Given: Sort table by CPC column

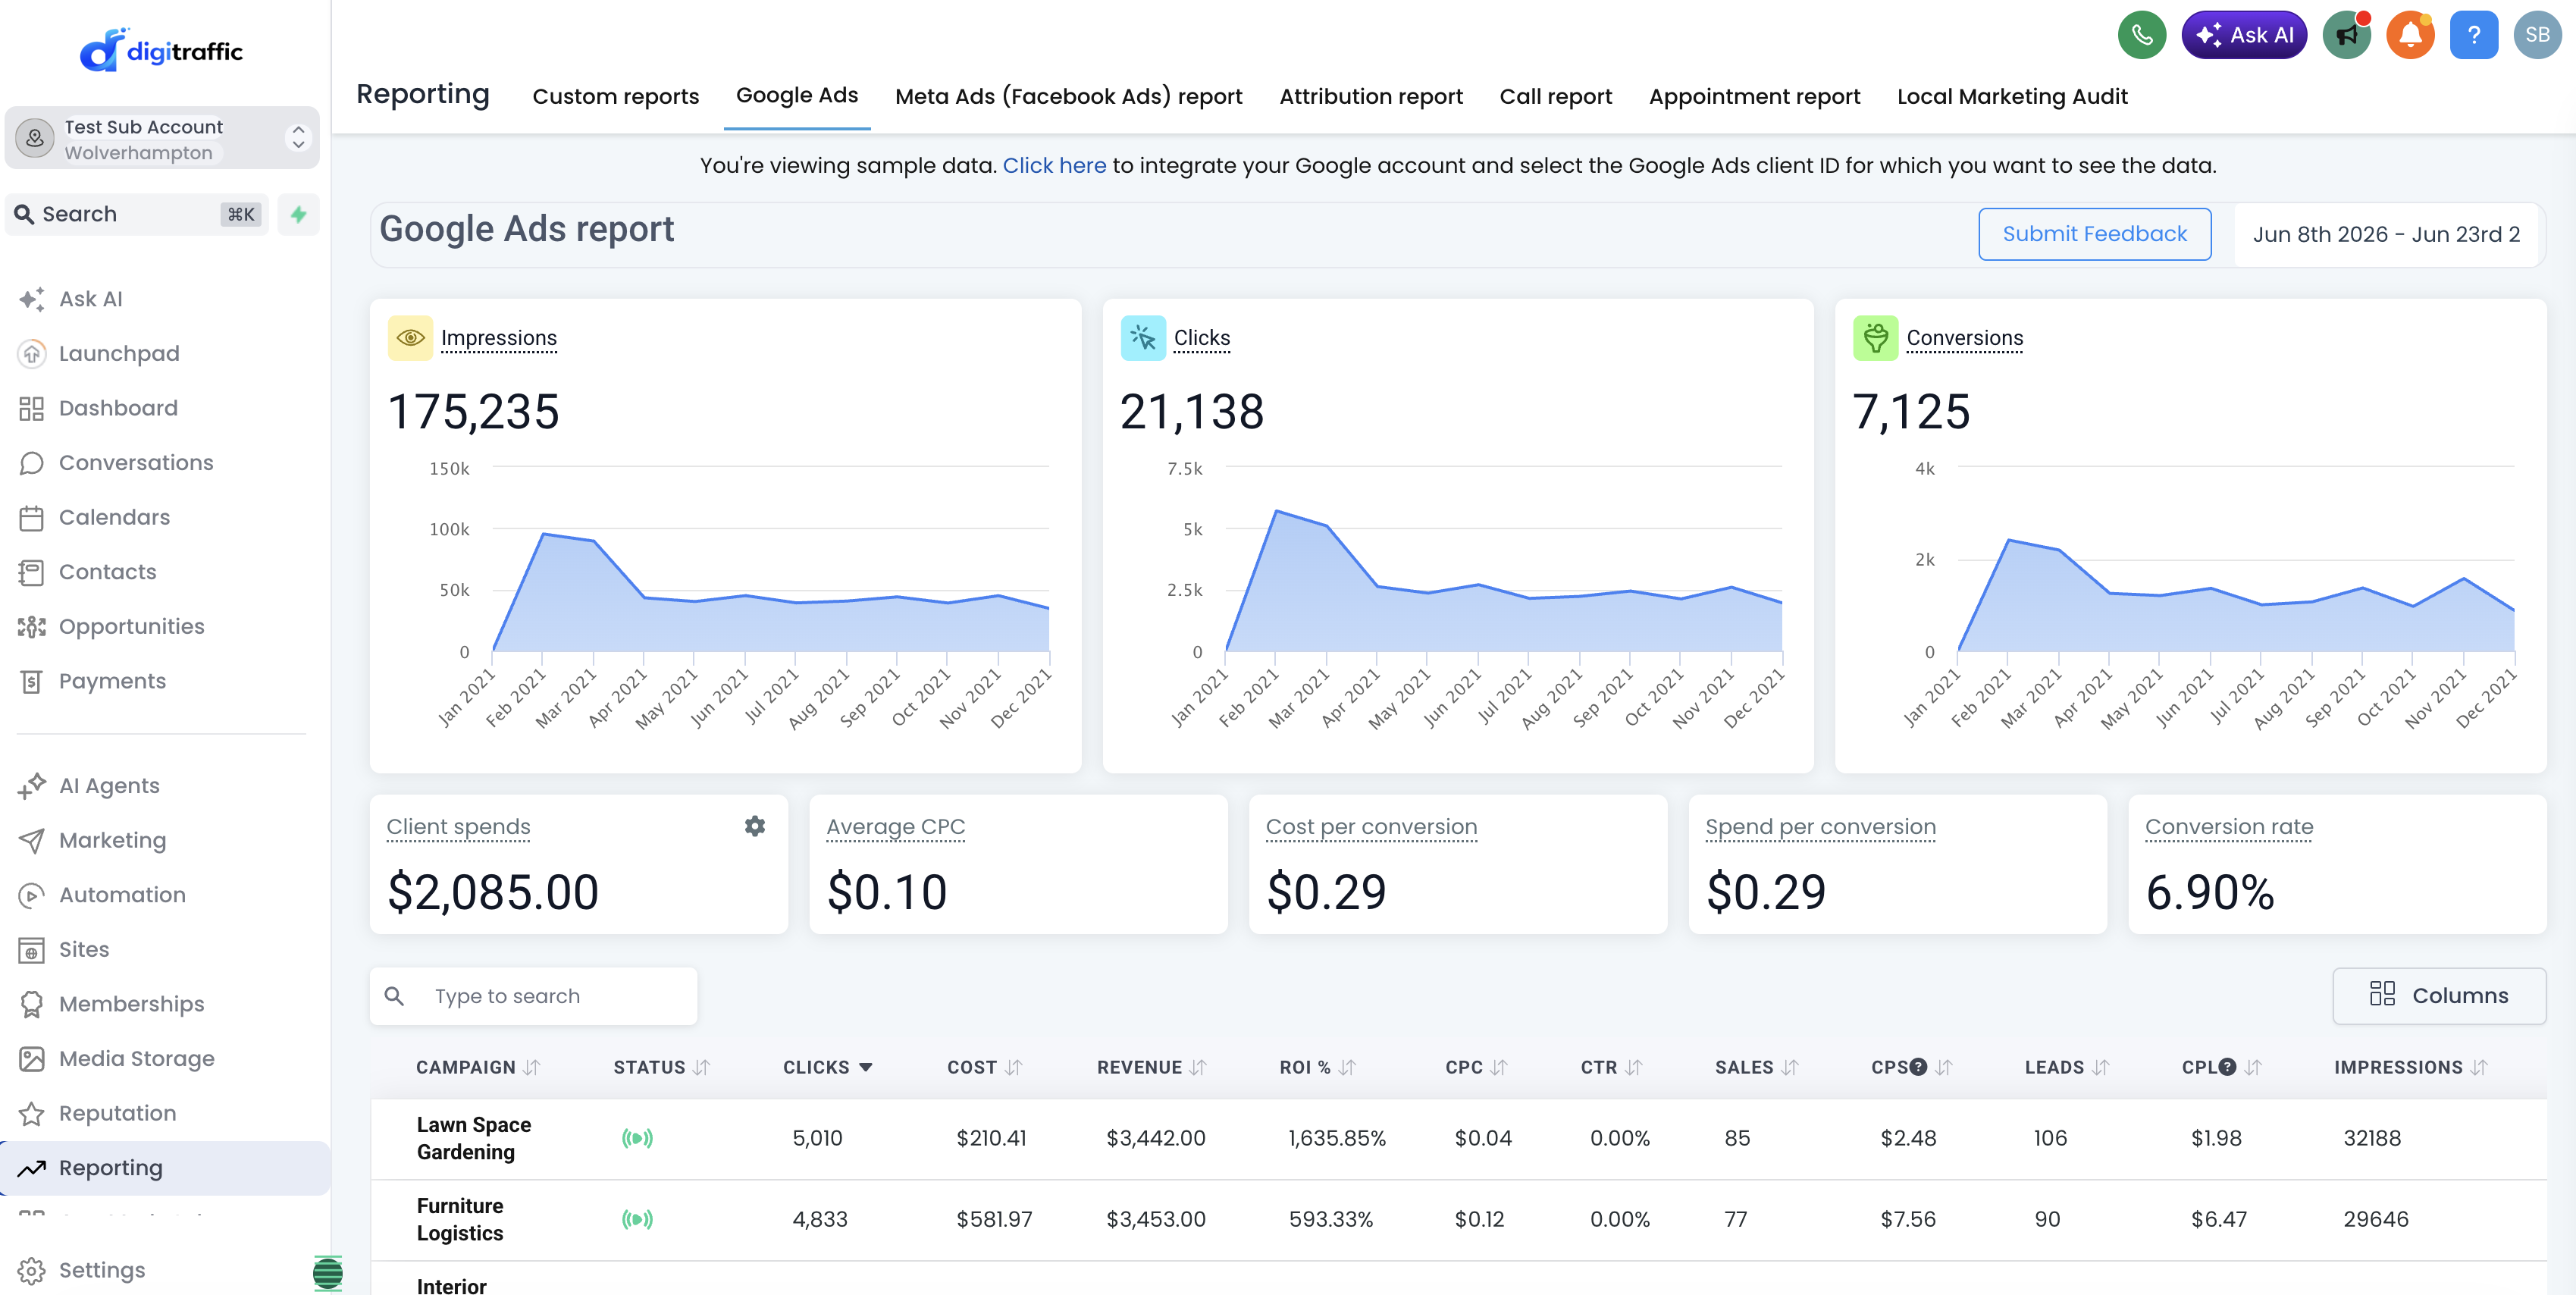Looking at the screenshot, I should click(x=1475, y=1067).
